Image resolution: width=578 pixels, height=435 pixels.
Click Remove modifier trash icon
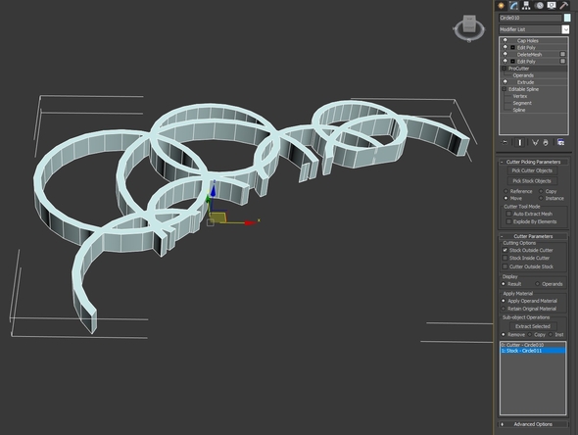click(546, 142)
